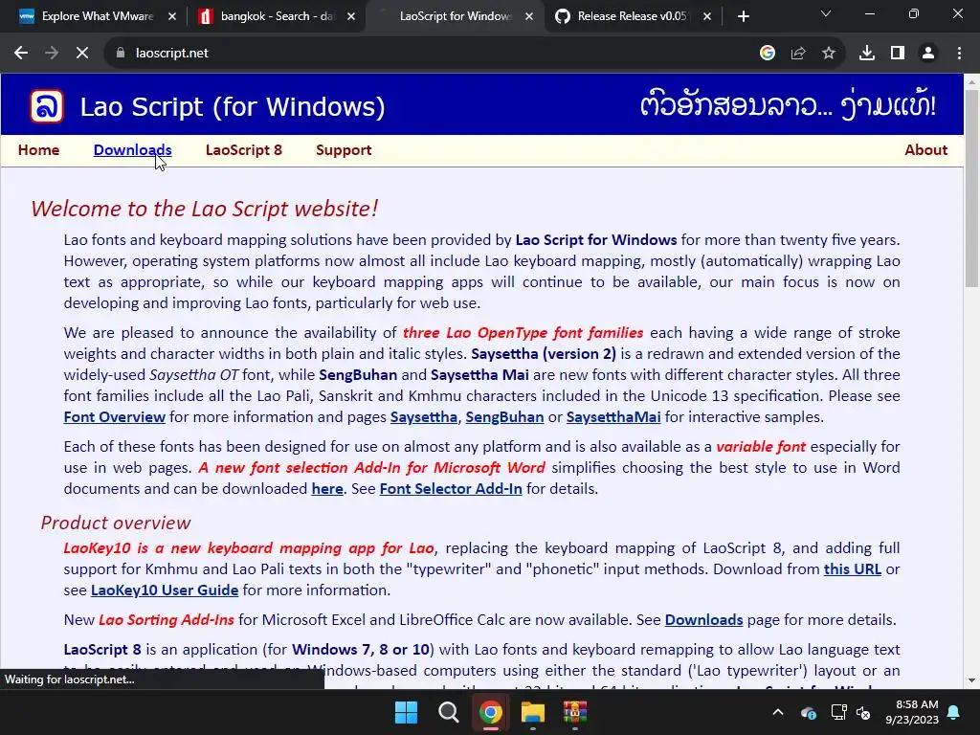The image size is (980, 735).
Task: Share this page via share icon
Action: tap(798, 54)
